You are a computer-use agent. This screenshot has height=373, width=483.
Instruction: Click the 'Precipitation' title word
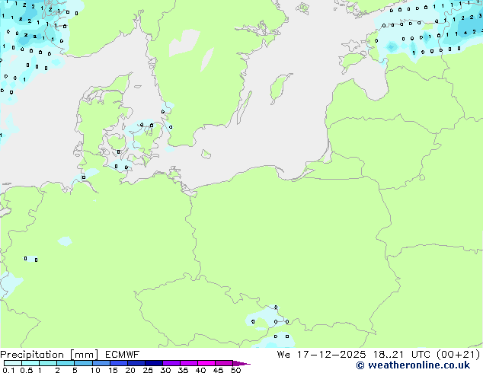[x=32, y=355]
